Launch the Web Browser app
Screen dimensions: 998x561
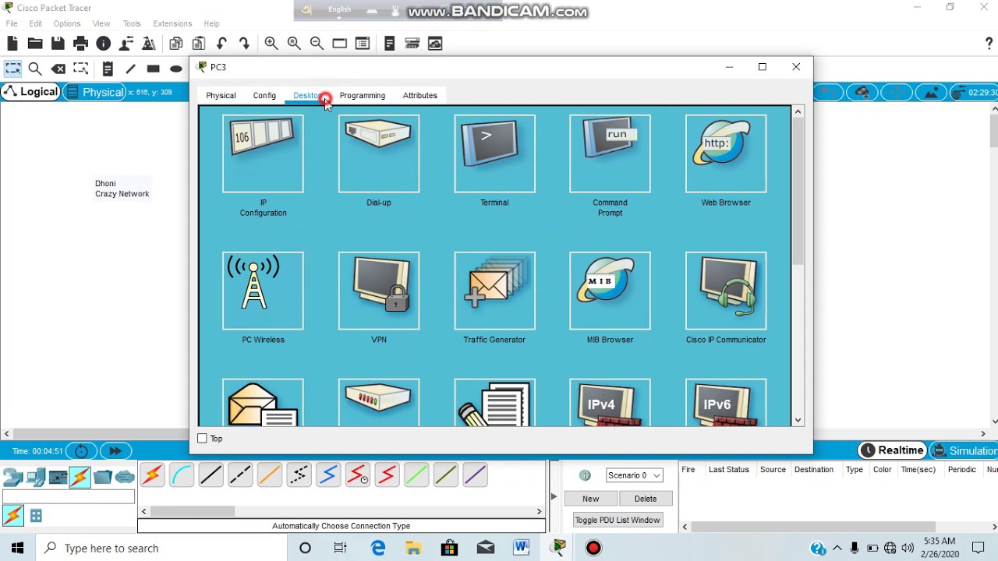point(726,153)
